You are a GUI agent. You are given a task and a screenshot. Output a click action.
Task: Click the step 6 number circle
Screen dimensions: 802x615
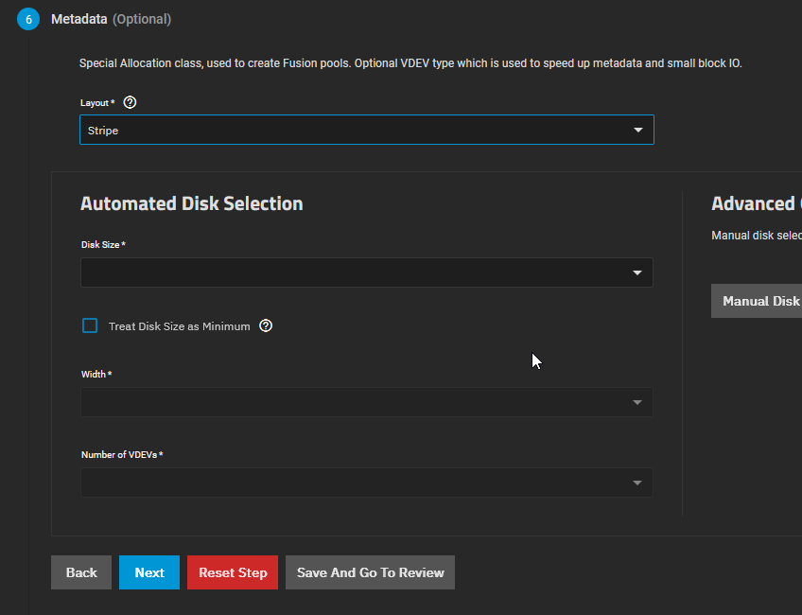click(x=28, y=19)
